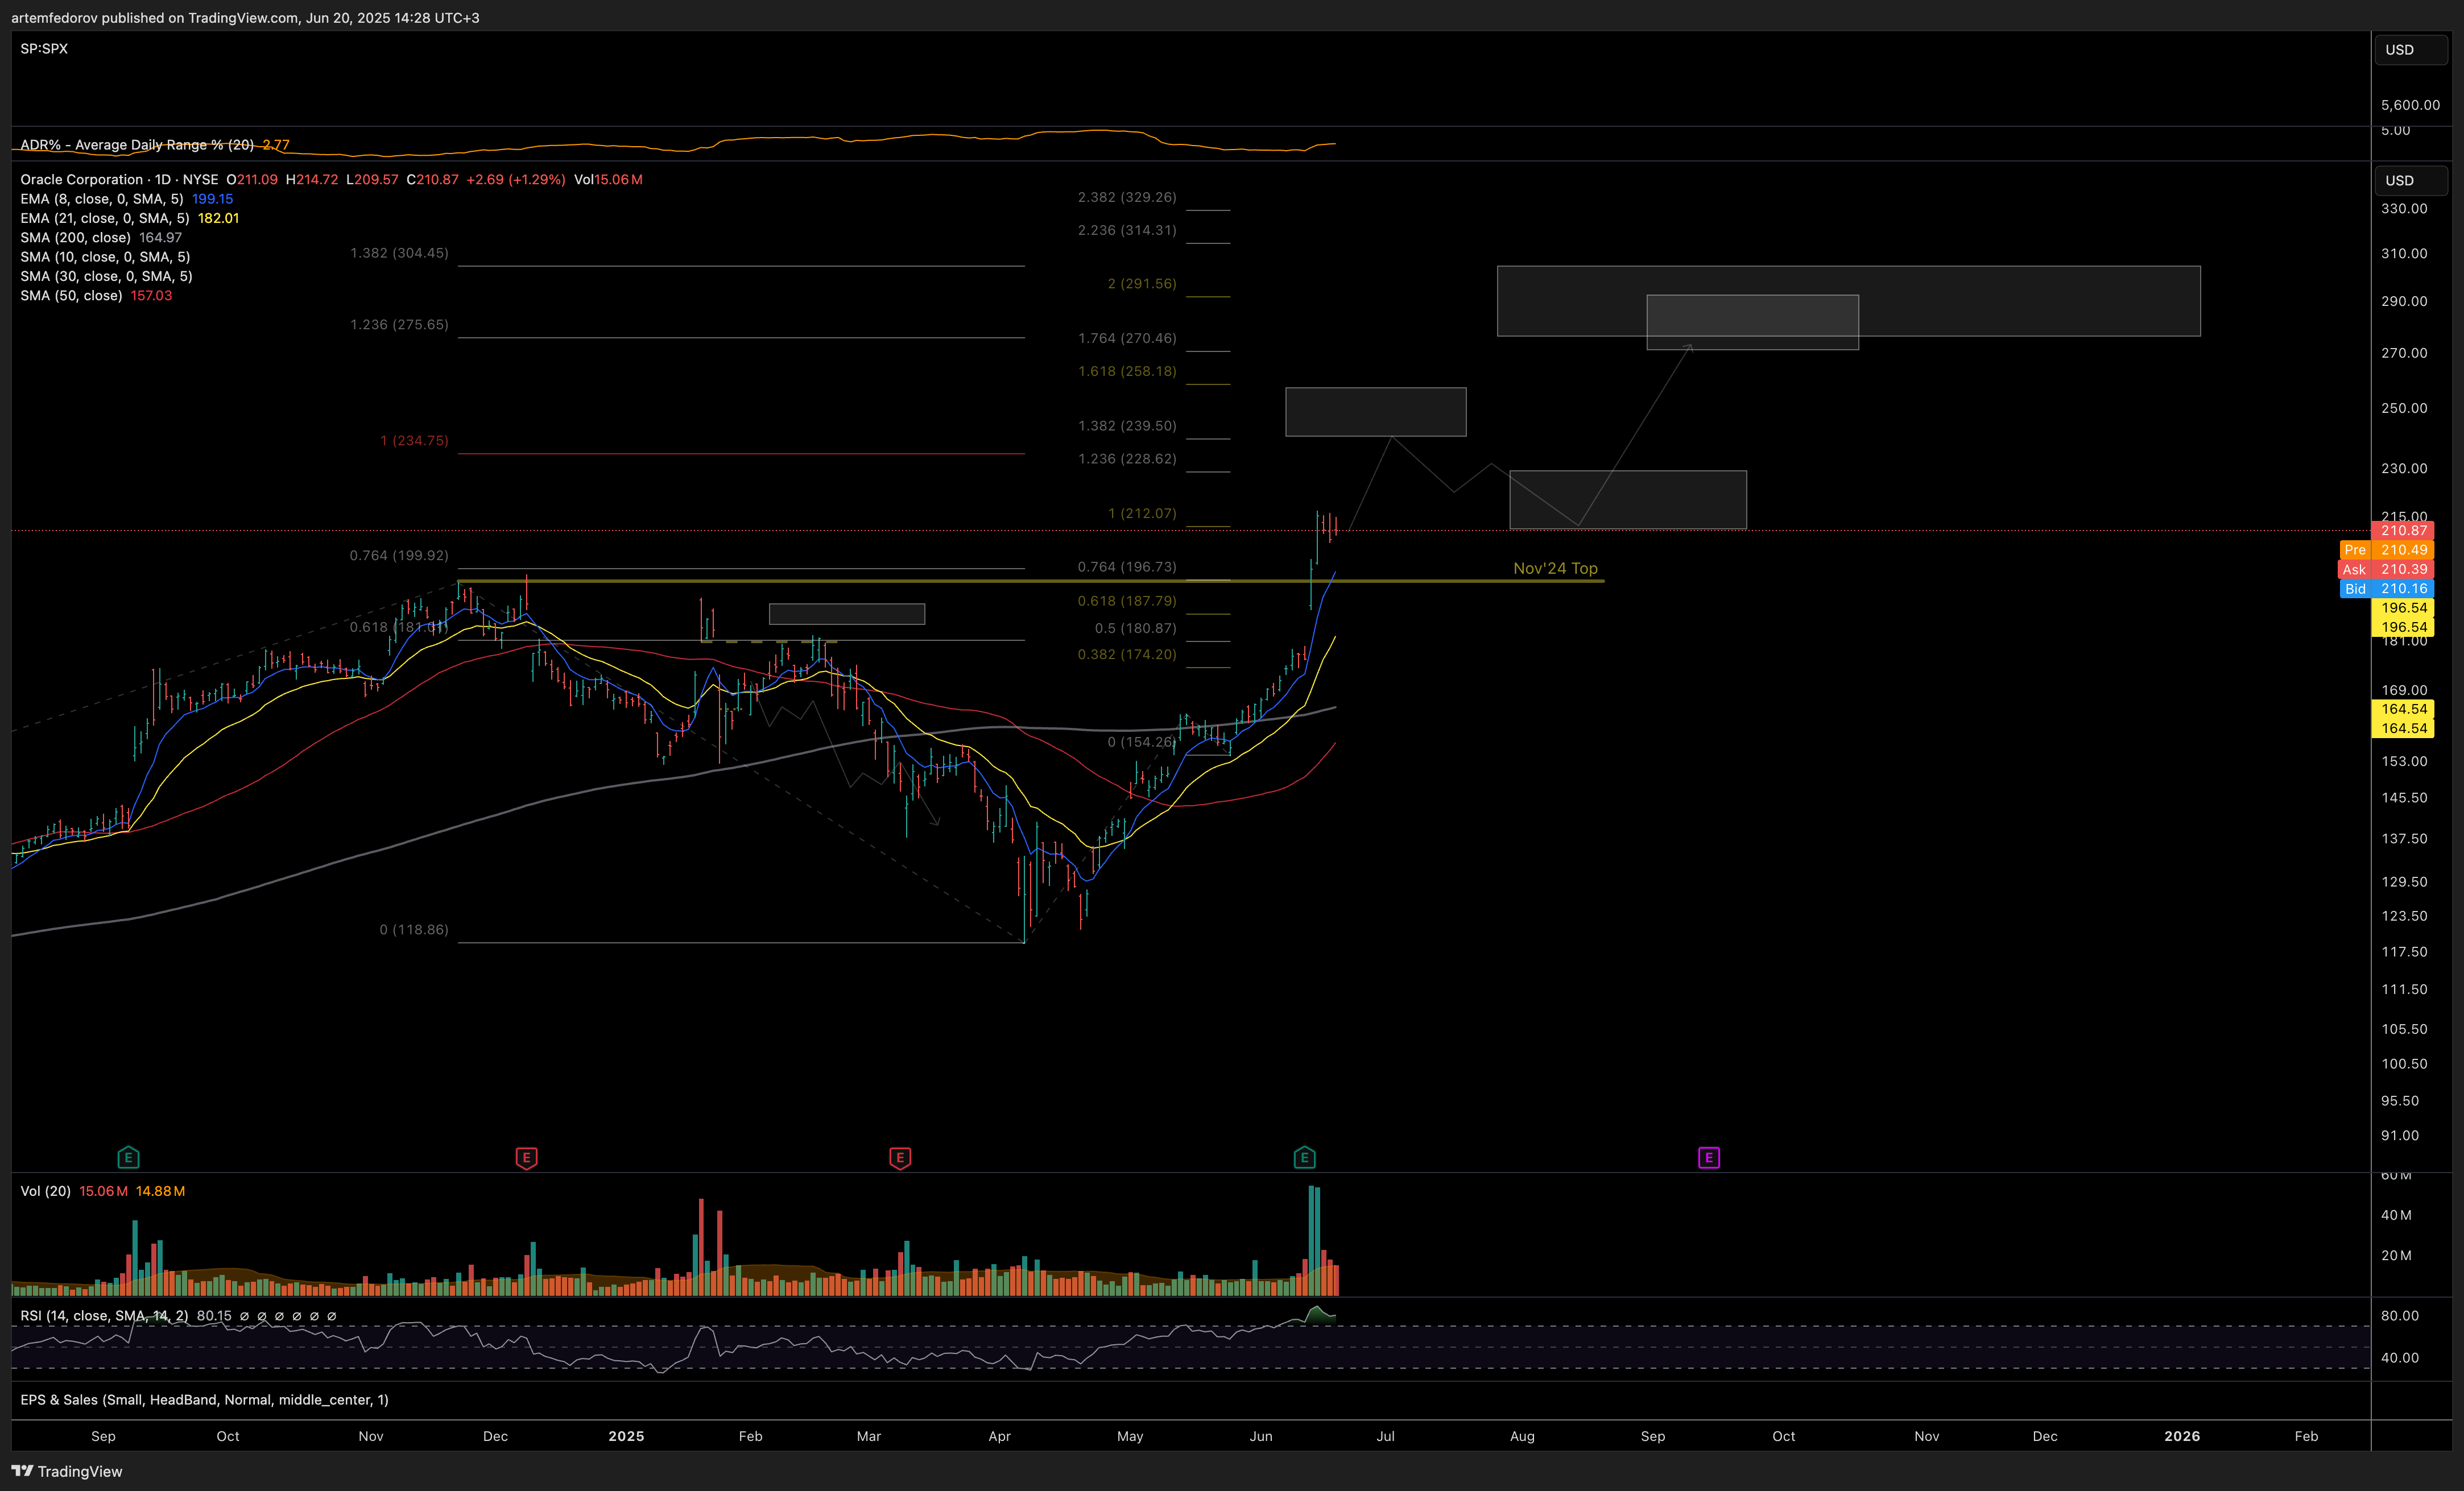Click the volume value 15.06M in Vol legend
Image resolution: width=2464 pixels, height=1491 pixels.
pyautogui.click(x=103, y=1191)
